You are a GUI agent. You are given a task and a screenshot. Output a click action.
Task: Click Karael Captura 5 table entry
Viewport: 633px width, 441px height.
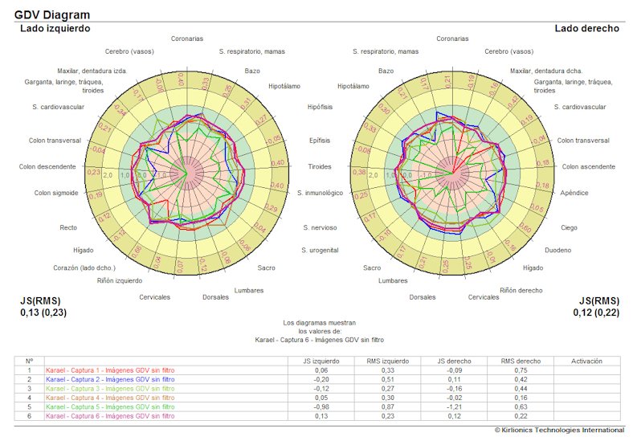click(110, 406)
